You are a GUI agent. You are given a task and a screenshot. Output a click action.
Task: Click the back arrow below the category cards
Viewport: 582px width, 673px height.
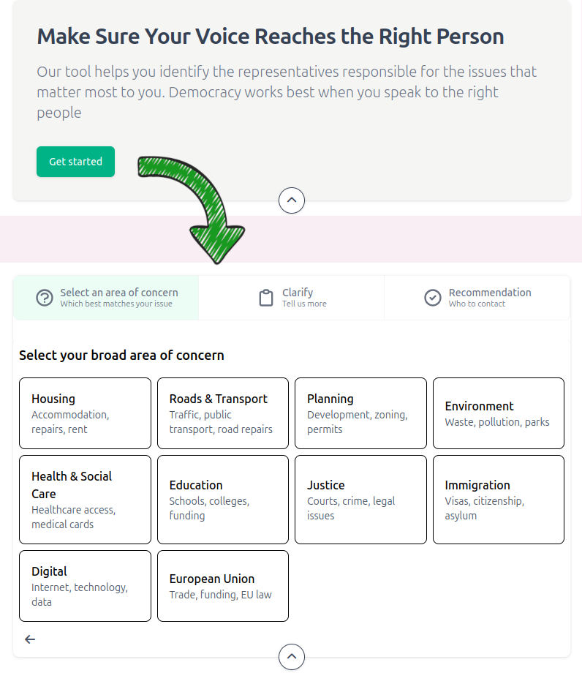click(29, 639)
